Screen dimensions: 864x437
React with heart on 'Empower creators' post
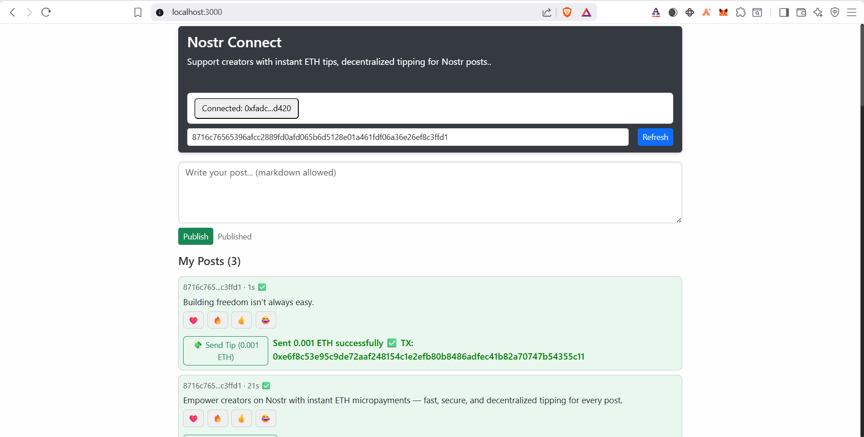click(193, 418)
